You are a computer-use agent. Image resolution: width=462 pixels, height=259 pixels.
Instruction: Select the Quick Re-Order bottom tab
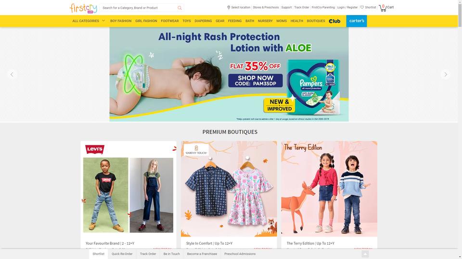[x=122, y=254]
